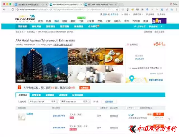Open the breakfast dishes photo thumbnail
179x137 pixels.
coord(114,56)
